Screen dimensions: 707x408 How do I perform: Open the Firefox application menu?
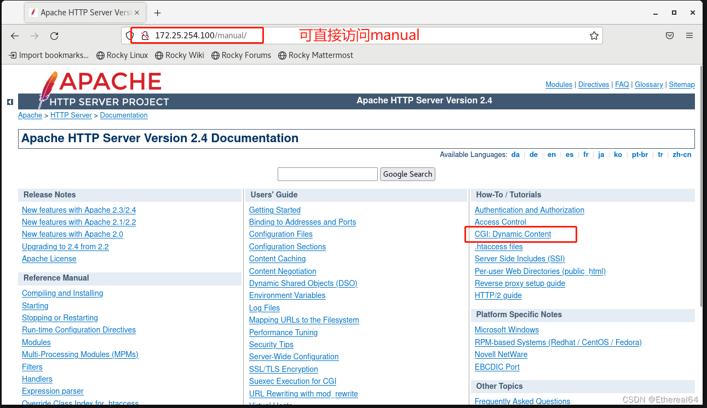[689, 35]
